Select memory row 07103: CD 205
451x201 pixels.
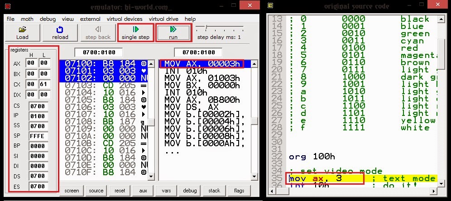point(104,86)
